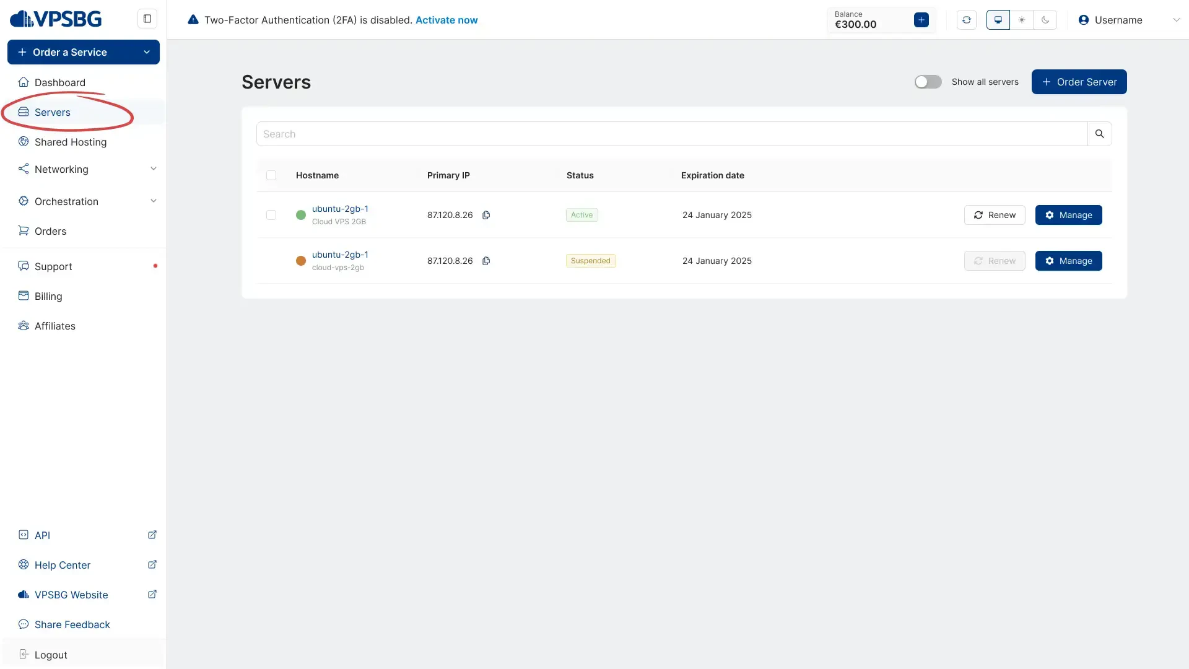Open Billing in the sidebar
This screenshot has width=1189, height=669.
[x=48, y=296]
